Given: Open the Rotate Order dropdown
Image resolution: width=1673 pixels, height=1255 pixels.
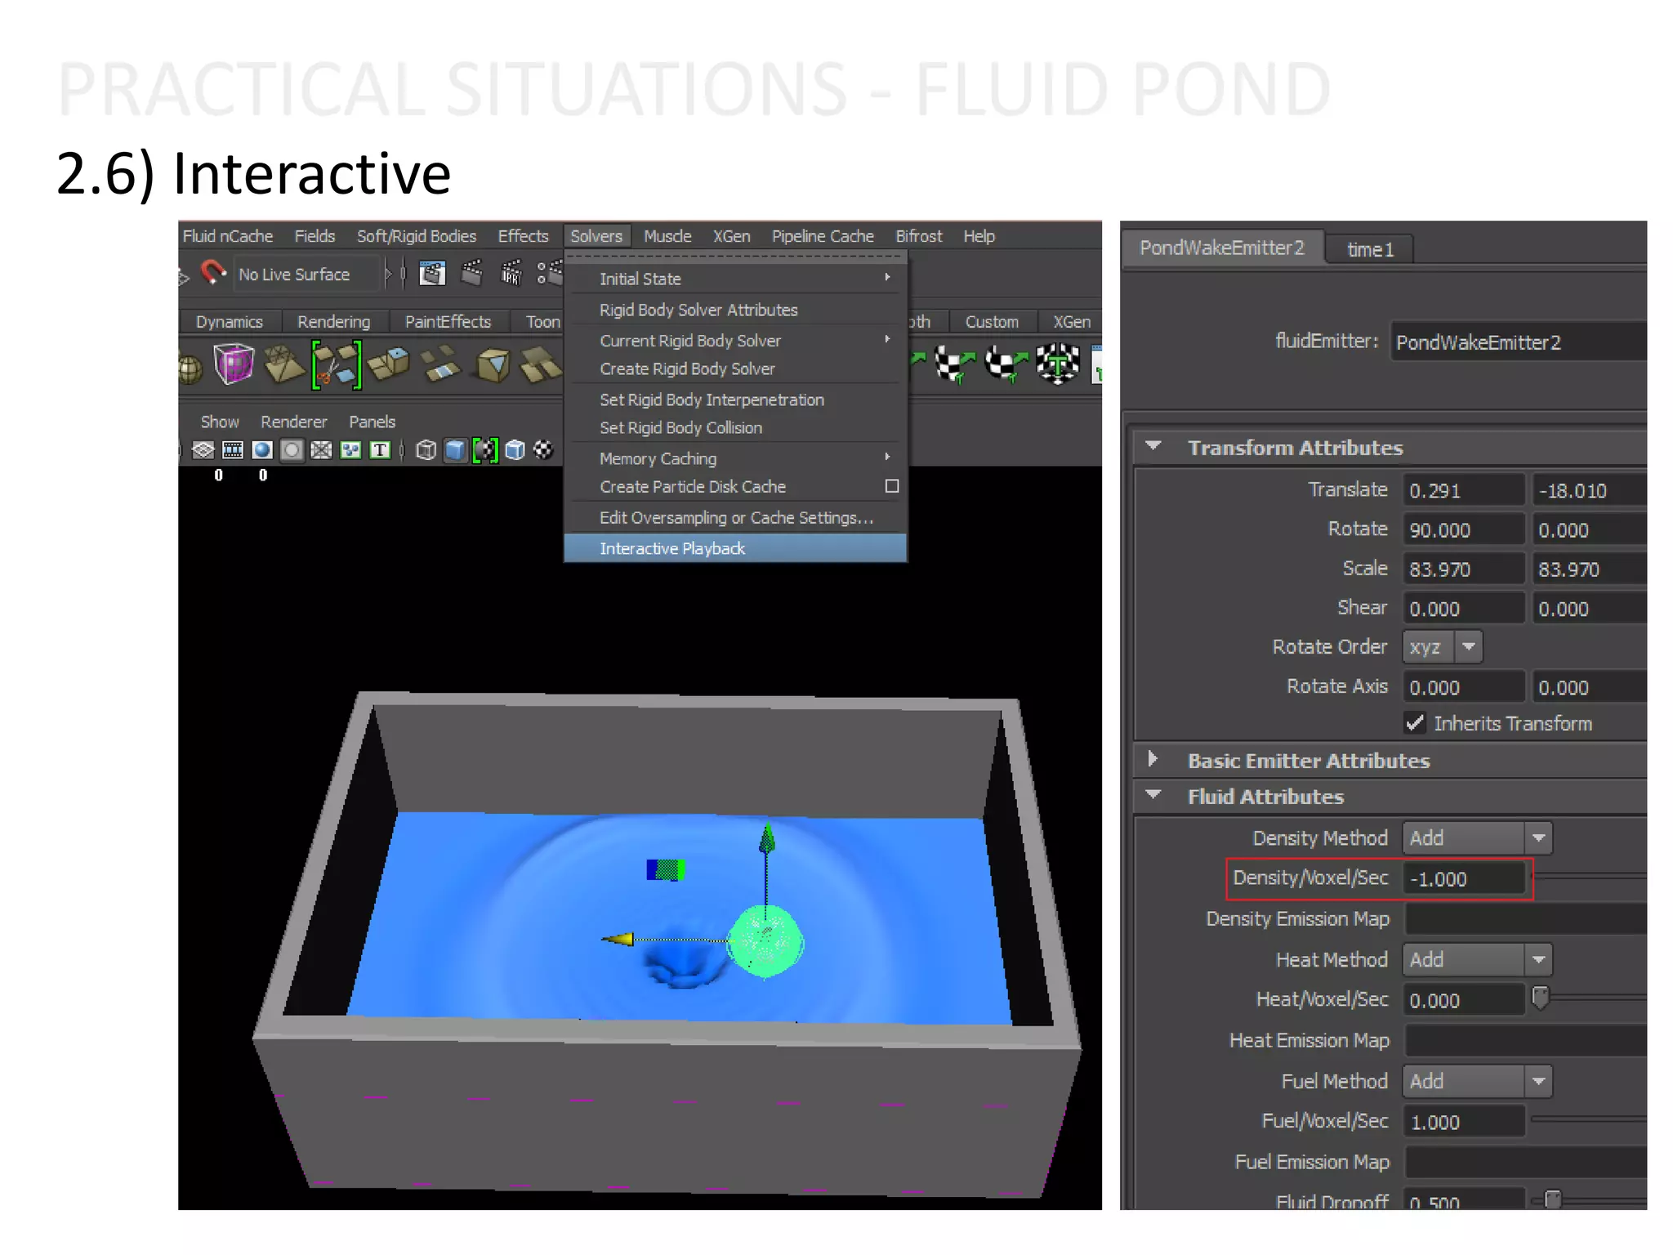Looking at the screenshot, I should pos(1443,647).
